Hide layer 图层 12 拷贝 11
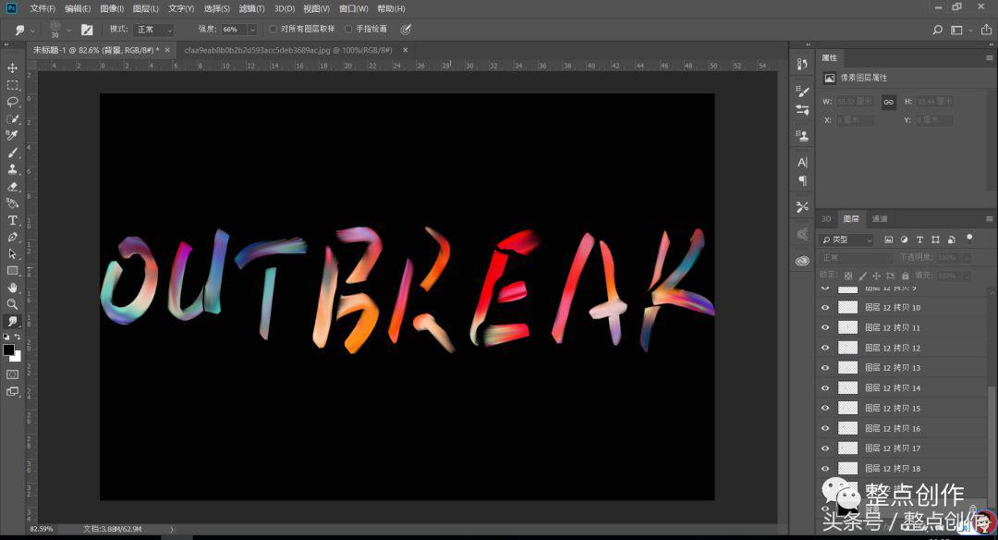This screenshot has height=540, width=998. 825,328
